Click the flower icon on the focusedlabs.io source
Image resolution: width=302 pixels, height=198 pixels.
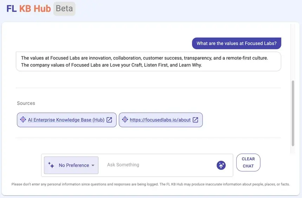point(125,120)
